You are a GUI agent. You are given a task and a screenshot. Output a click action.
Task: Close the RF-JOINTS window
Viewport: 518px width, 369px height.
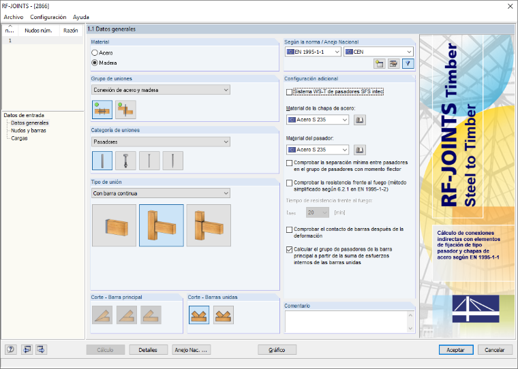tap(510, 6)
